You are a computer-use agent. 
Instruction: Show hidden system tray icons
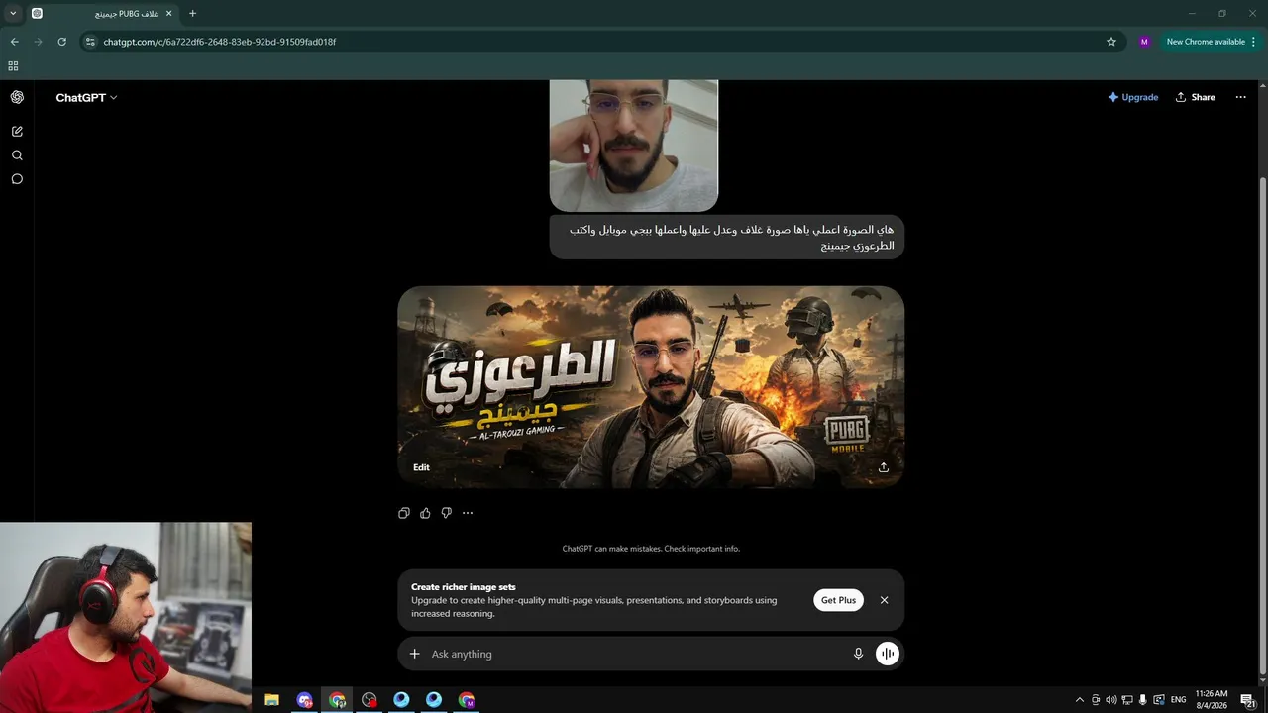1079,700
